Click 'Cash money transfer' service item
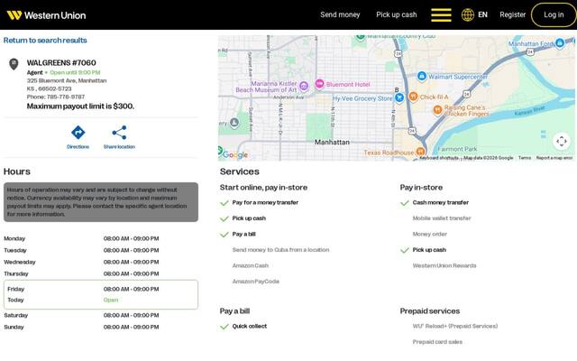This screenshot has width=577, height=361. coord(441,202)
